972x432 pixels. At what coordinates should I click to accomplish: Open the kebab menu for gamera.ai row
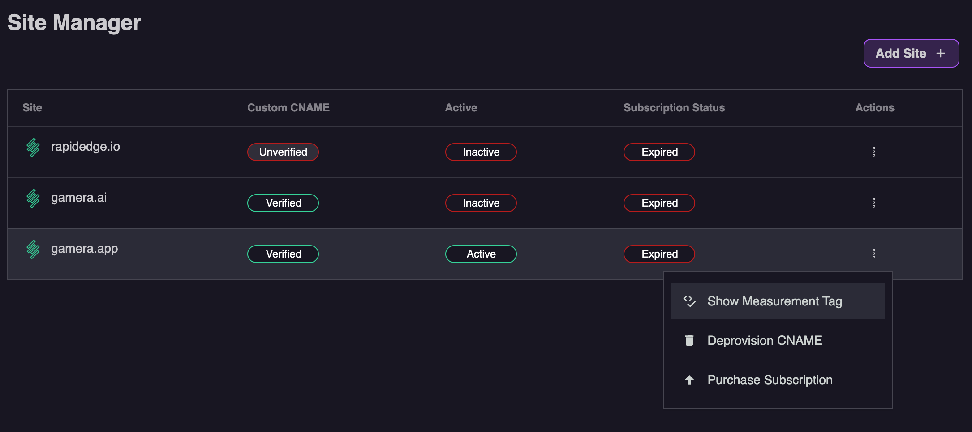(x=874, y=202)
